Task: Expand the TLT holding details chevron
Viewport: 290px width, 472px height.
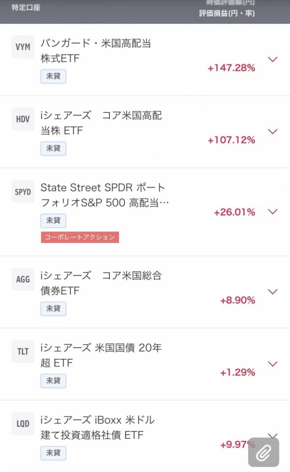Action: (x=273, y=364)
